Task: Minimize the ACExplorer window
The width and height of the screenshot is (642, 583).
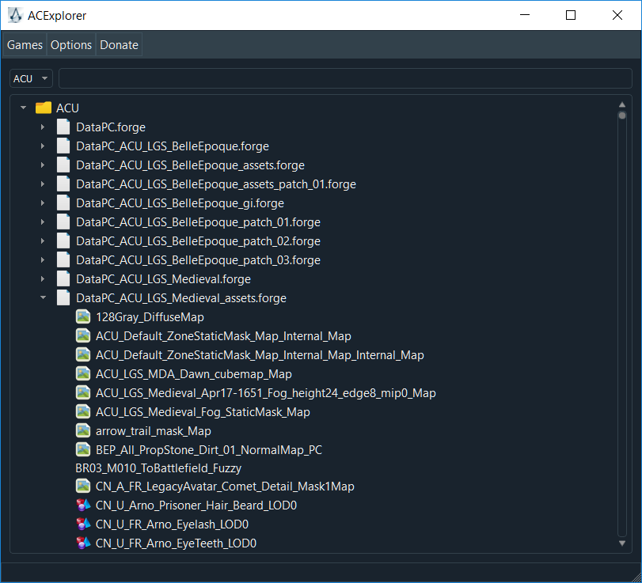Action: 525,15
